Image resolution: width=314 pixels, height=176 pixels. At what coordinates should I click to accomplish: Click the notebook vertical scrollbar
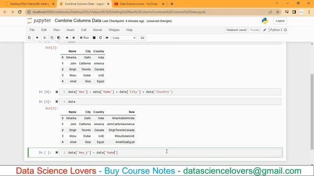click(312, 111)
